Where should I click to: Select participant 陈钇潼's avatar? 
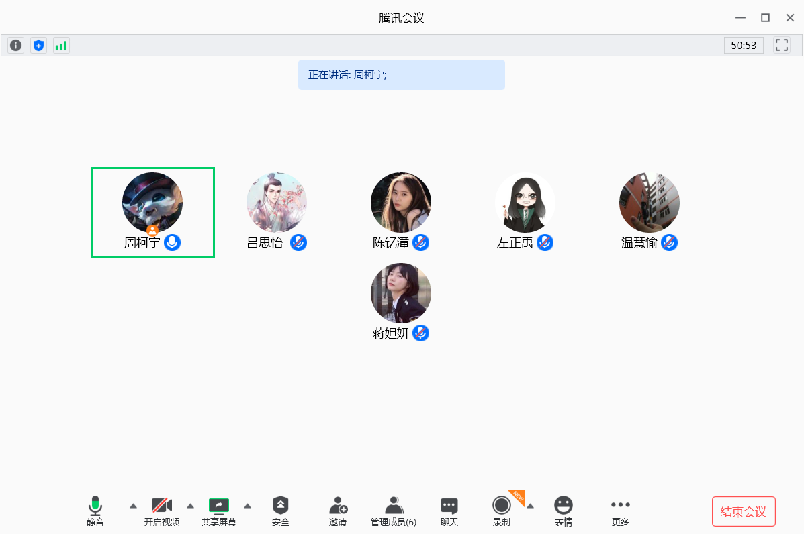click(401, 203)
